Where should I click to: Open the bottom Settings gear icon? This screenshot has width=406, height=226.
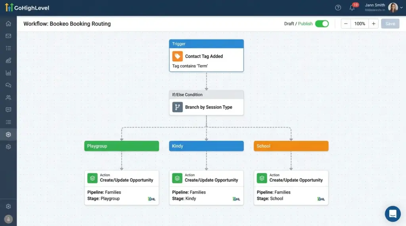click(x=8, y=206)
